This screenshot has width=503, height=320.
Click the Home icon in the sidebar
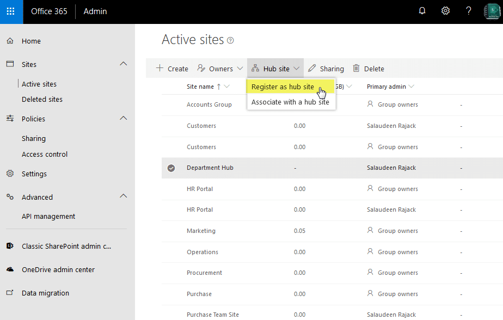pyautogui.click(x=9, y=41)
